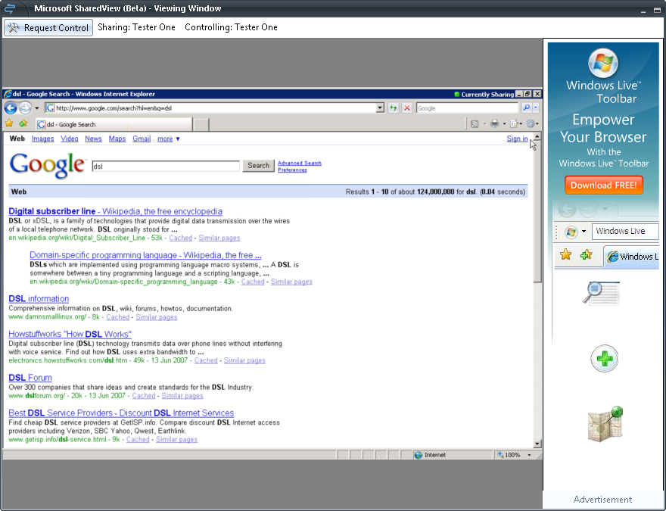
Task: Open the Preferences link
Action: pyautogui.click(x=292, y=170)
